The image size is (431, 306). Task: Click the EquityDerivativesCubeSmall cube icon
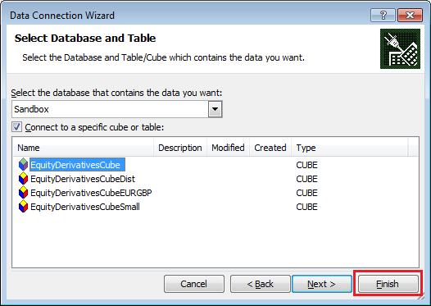pos(24,207)
